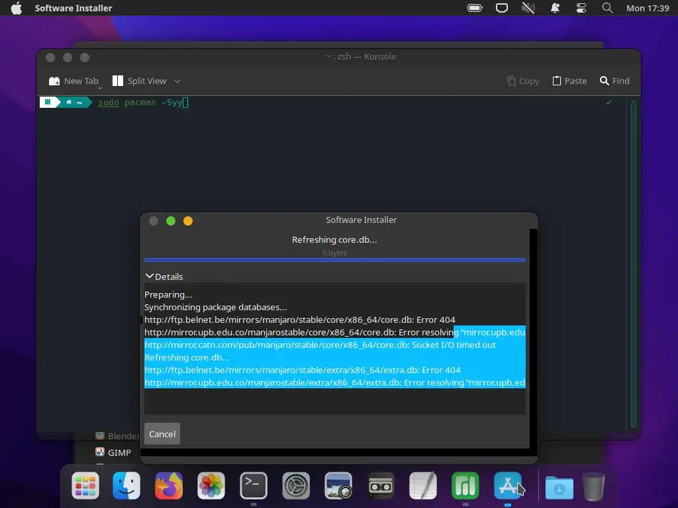Open the control center toggles icon
This screenshot has height=508, width=678.
[581, 8]
